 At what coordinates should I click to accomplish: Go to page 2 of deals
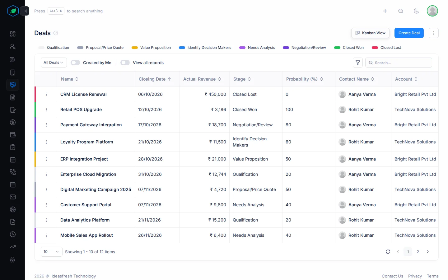click(x=418, y=252)
